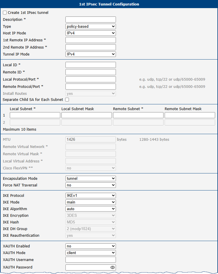Click row 1 Local Subnet field
The width and height of the screenshot is (218, 274).
pos(35,115)
